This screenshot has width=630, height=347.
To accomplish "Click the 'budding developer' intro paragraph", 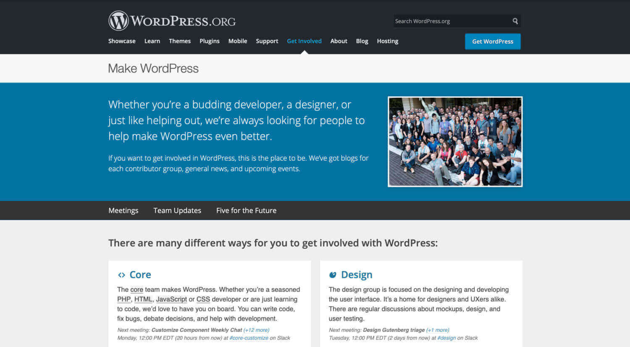I will [236, 120].
